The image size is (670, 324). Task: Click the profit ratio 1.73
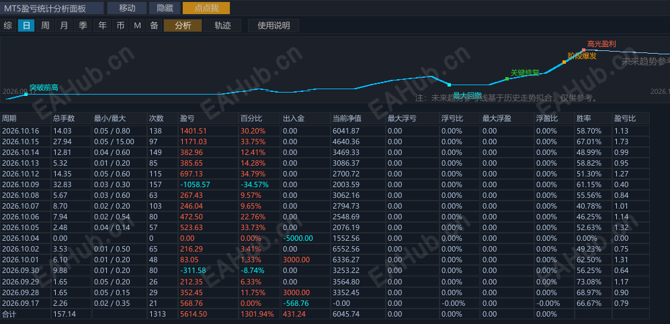click(x=622, y=142)
